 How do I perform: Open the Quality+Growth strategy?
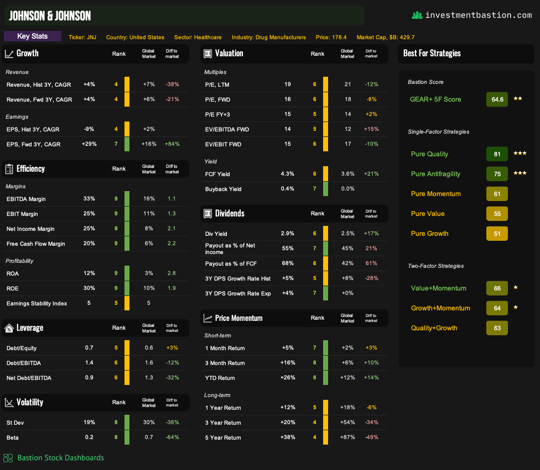click(434, 329)
